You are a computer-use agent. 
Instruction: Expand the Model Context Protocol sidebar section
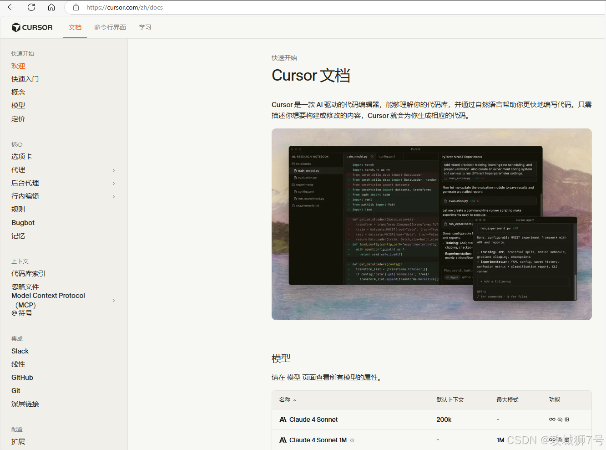[x=114, y=301]
